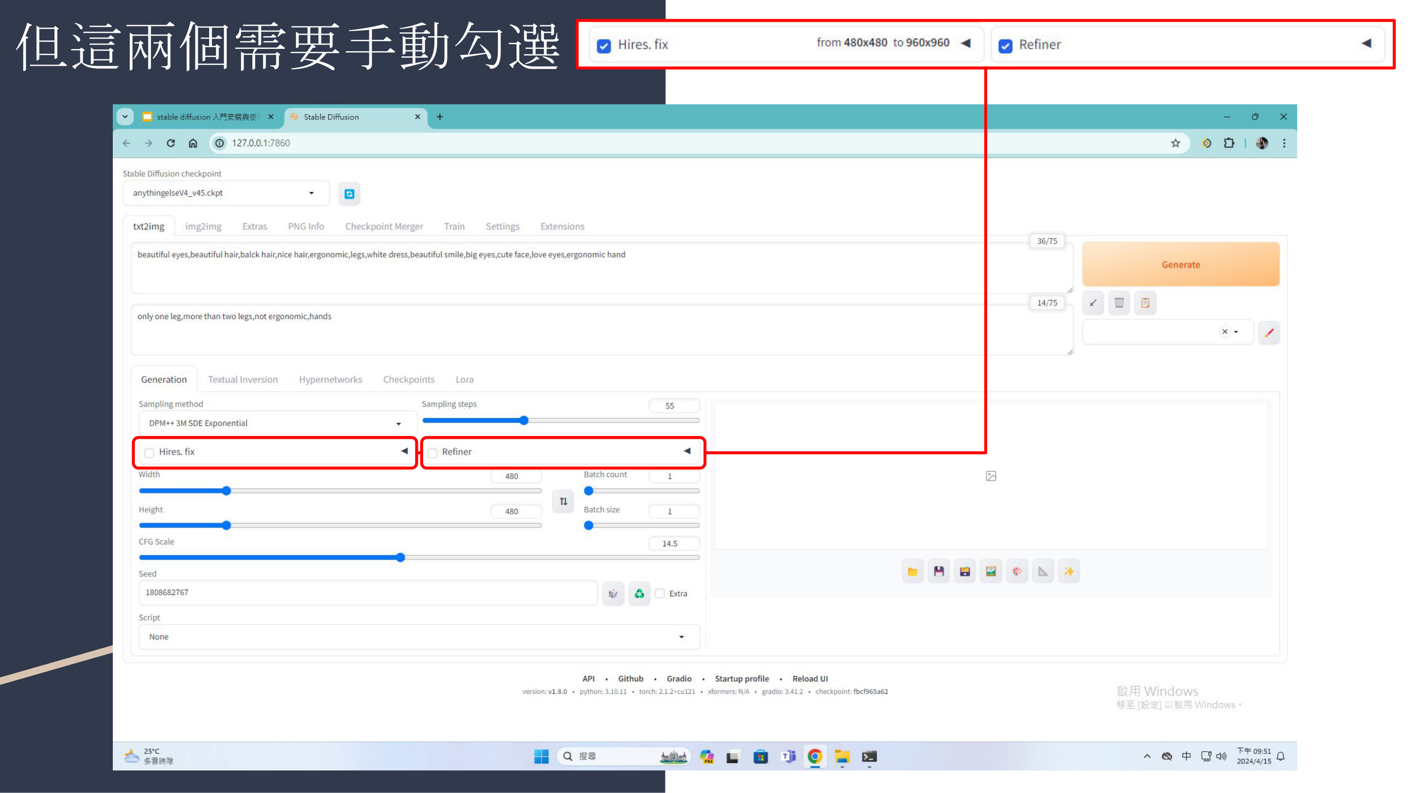1410x793 pixels.
Task: Open Chrome from the taskbar
Action: [815, 756]
